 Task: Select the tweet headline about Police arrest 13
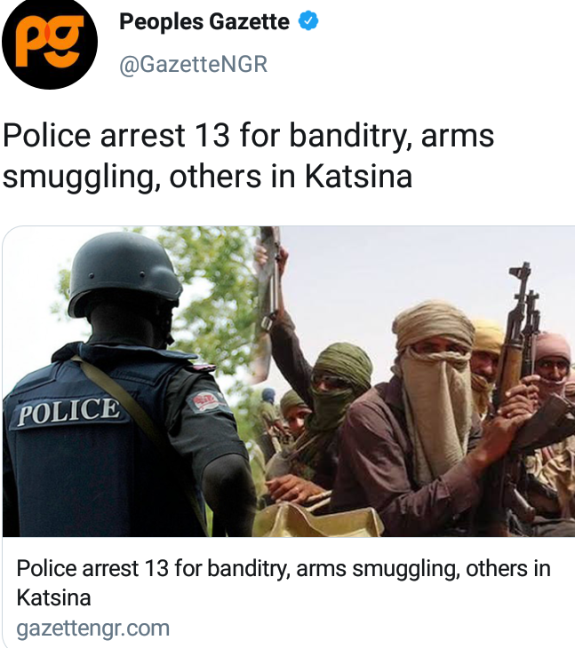click(x=248, y=155)
